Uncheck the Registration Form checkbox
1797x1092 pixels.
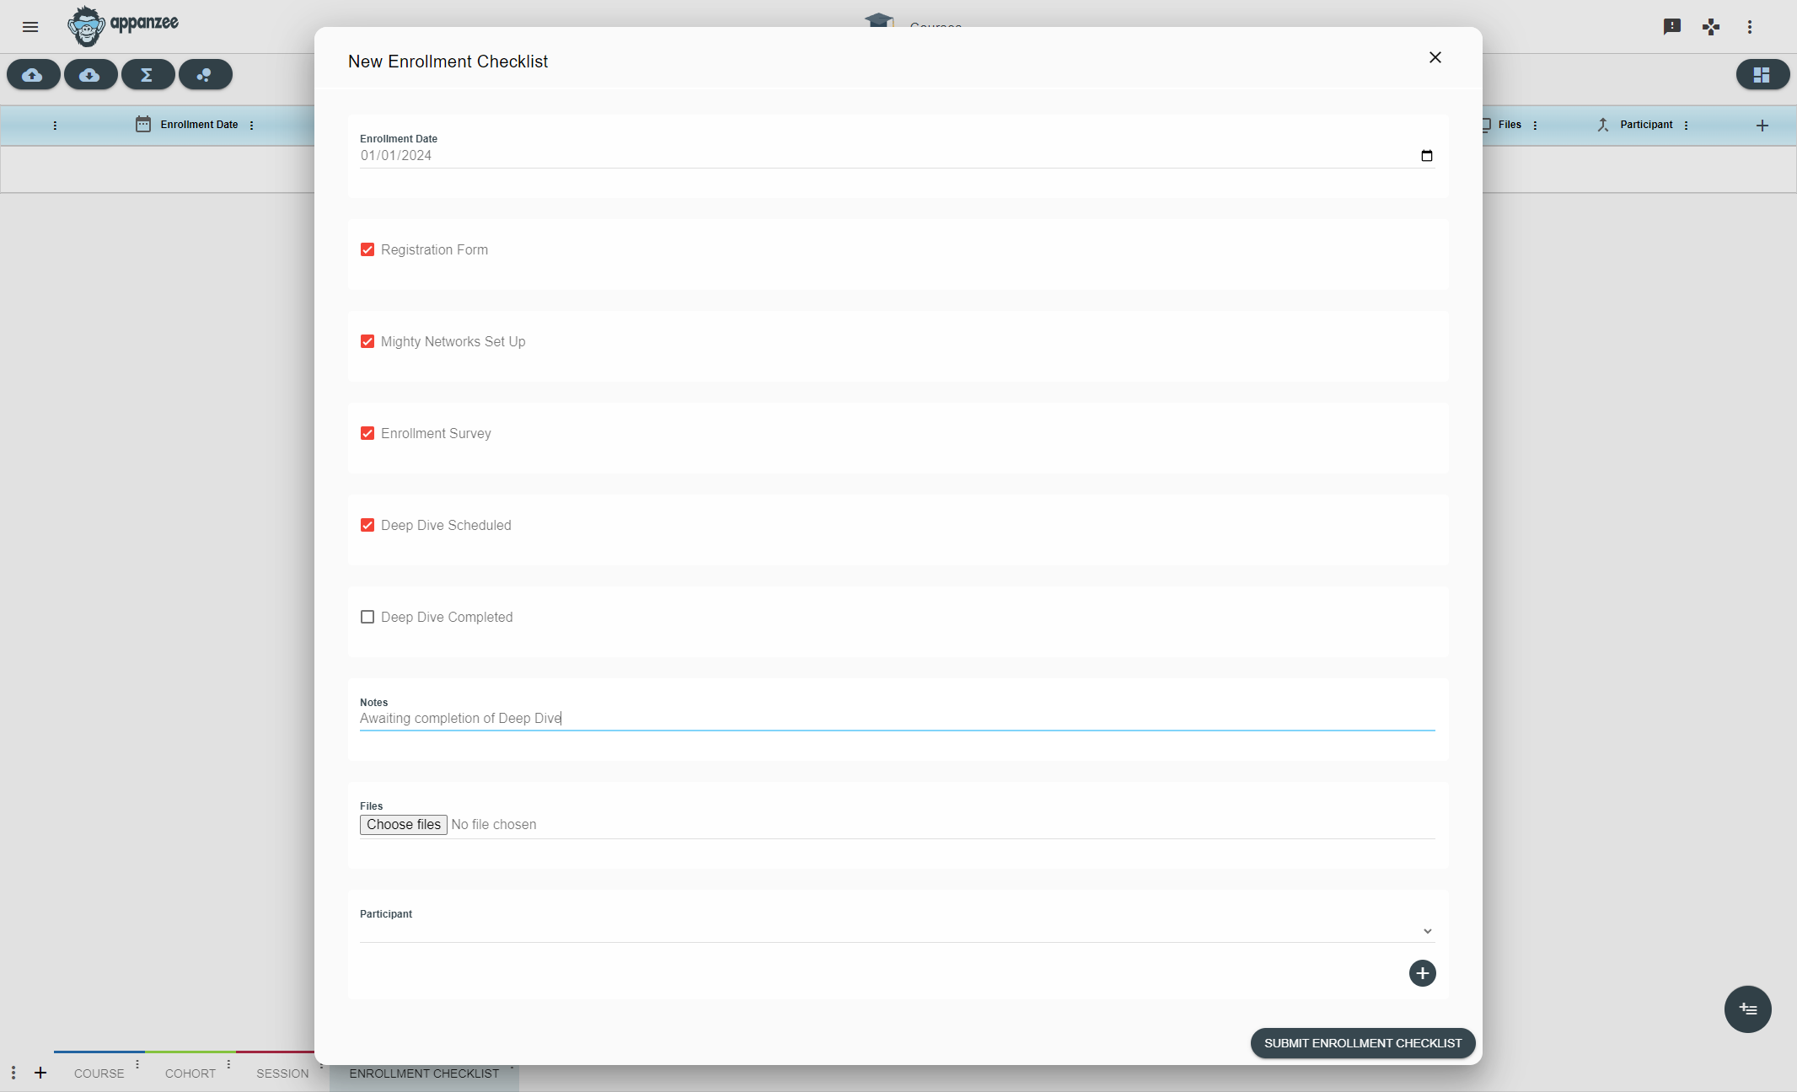[367, 249]
